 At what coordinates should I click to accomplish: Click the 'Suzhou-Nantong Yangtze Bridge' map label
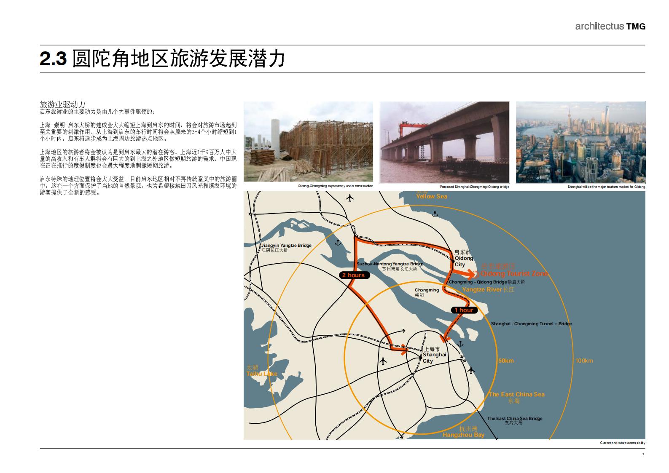coord(390,264)
